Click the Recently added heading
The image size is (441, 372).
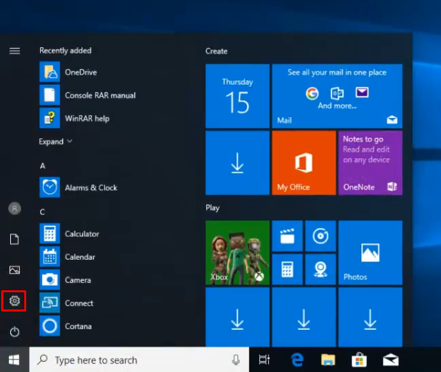click(65, 50)
